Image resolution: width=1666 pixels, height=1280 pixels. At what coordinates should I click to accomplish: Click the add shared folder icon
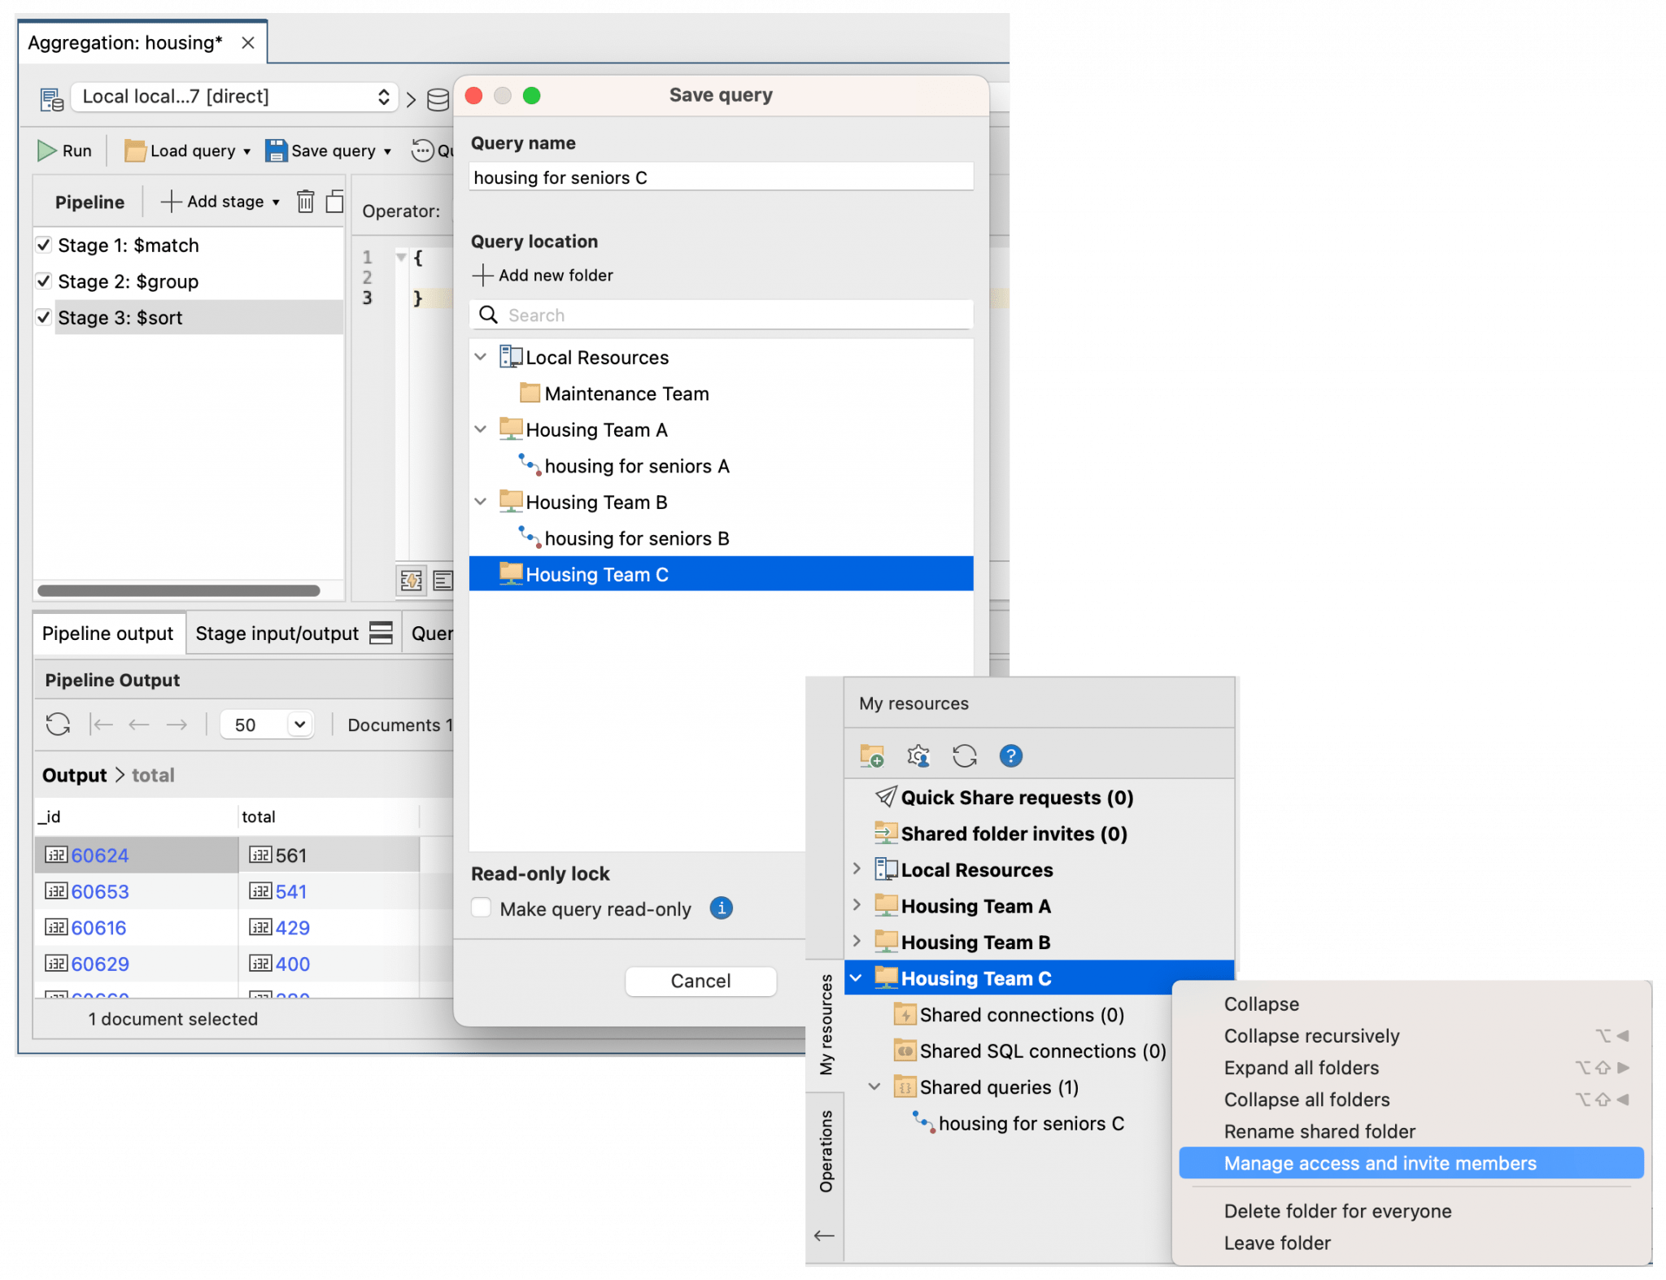pyautogui.click(x=870, y=755)
